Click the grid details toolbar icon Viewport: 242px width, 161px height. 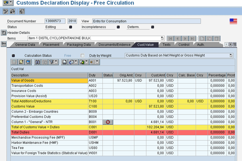click(x=14, y=62)
